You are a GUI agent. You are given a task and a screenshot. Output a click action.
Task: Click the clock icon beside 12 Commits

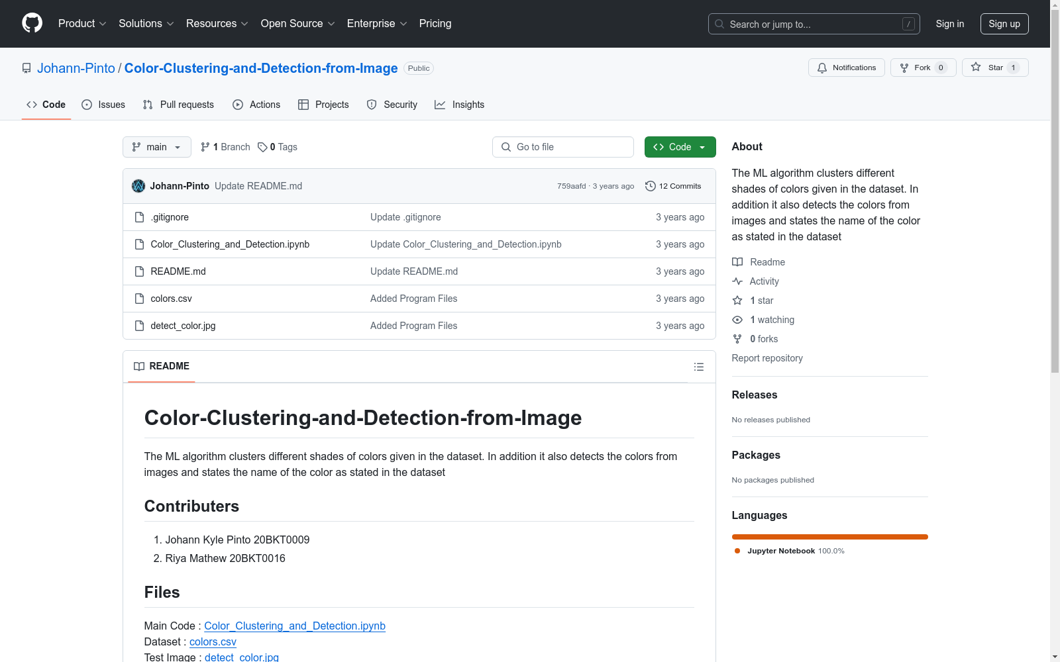651,186
